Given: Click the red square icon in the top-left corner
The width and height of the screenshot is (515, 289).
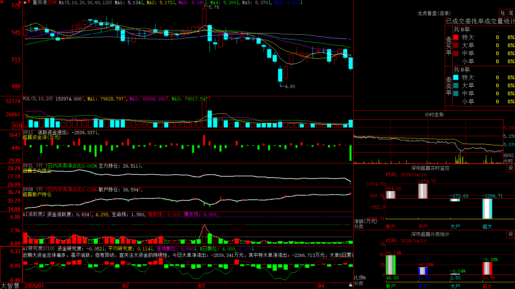Looking at the screenshot, I should pos(2,2).
